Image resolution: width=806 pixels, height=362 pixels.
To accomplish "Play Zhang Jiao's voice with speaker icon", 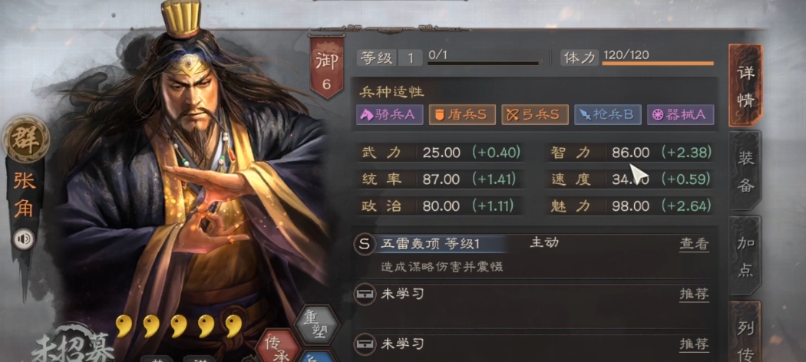I will pyautogui.click(x=23, y=239).
